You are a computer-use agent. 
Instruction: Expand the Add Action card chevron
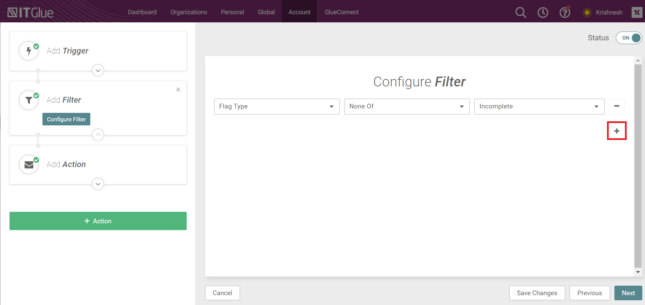(x=98, y=184)
